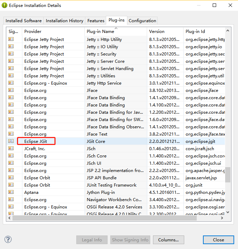The image size is (238, 249).
Task: Select the JGit Core plug-in name
Action: pyautogui.click(x=96, y=141)
